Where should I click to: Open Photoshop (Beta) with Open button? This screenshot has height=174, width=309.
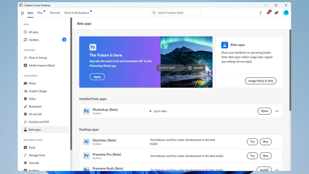(264, 111)
